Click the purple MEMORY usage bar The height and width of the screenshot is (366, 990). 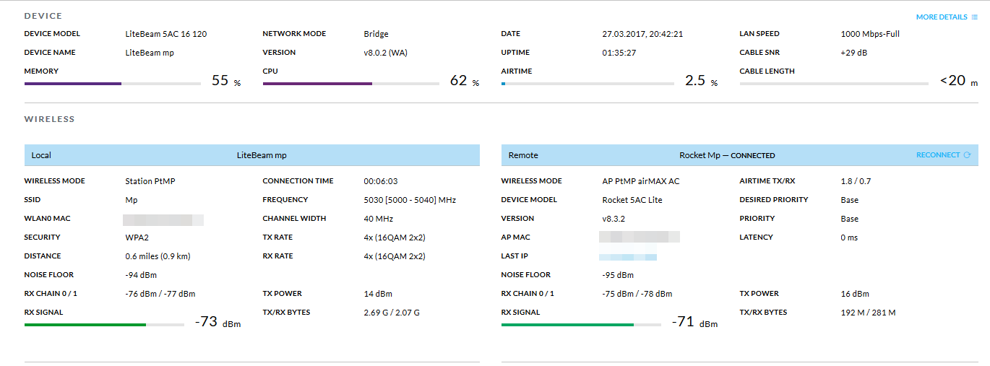(112, 84)
